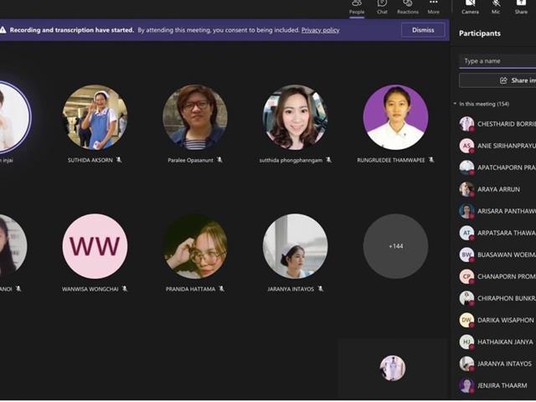The image size is (536, 402).
Task: Click CHESTHARID avatar in participant list
Action: (x=466, y=124)
